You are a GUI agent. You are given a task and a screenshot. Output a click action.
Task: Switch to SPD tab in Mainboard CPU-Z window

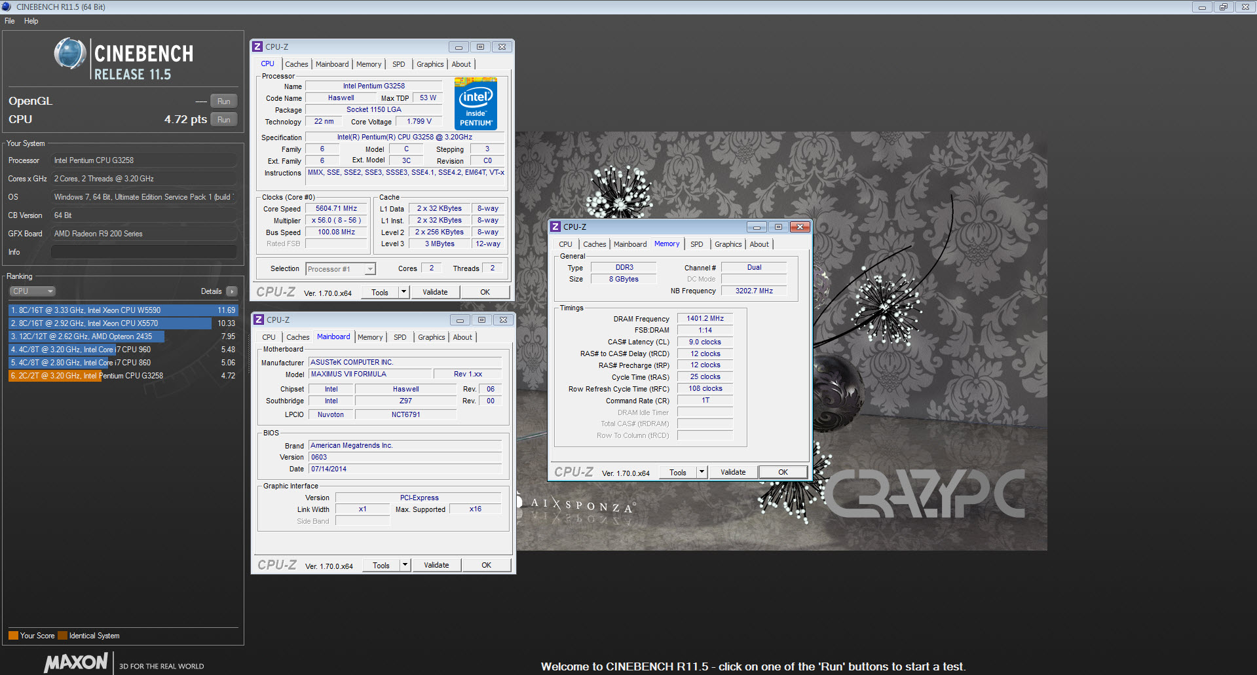point(400,337)
